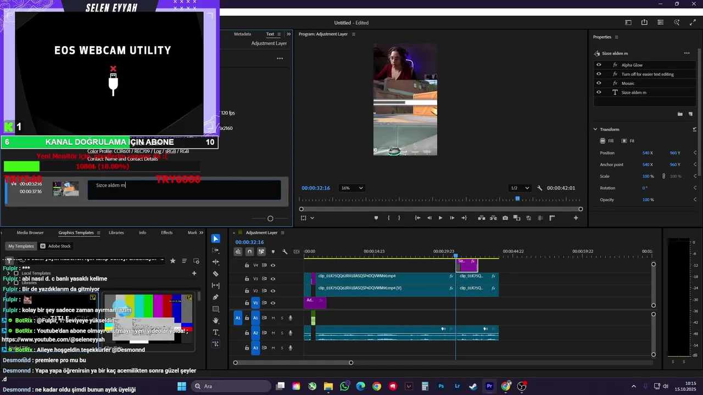
Task: Select the Selection tool in the toolbar
Action: point(216,239)
